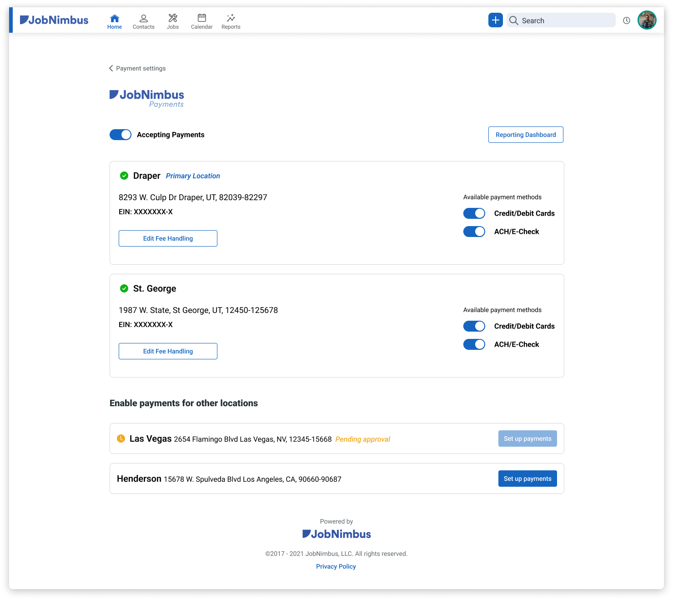Click the Draper location heading
The image size is (673, 600).
(147, 176)
